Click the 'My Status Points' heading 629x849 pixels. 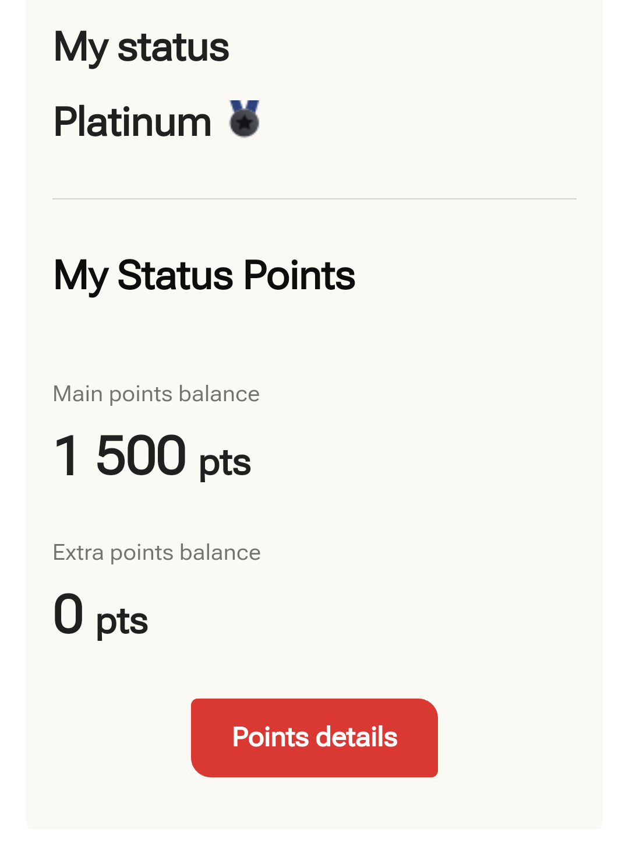(204, 275)
